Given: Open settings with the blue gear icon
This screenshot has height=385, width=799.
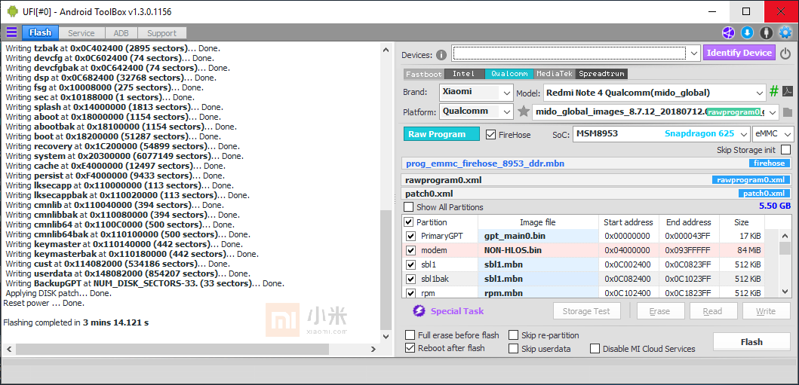Looking at the screenshot, I should pos(785,33).
